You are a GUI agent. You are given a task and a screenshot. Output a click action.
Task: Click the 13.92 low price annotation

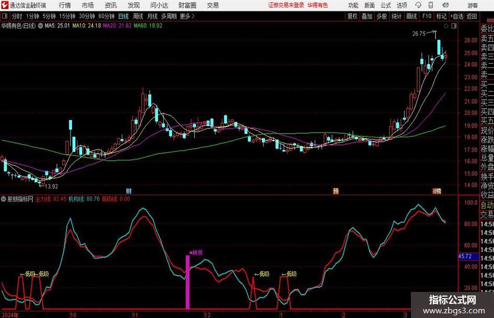[51, 186]
